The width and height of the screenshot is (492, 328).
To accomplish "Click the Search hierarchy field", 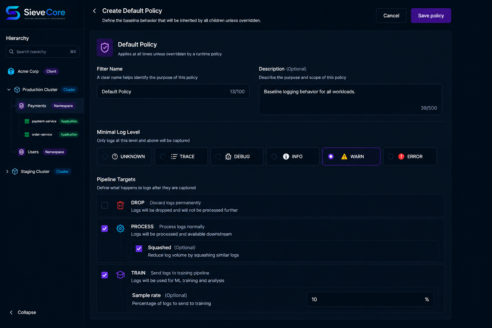I will [43, 52].
